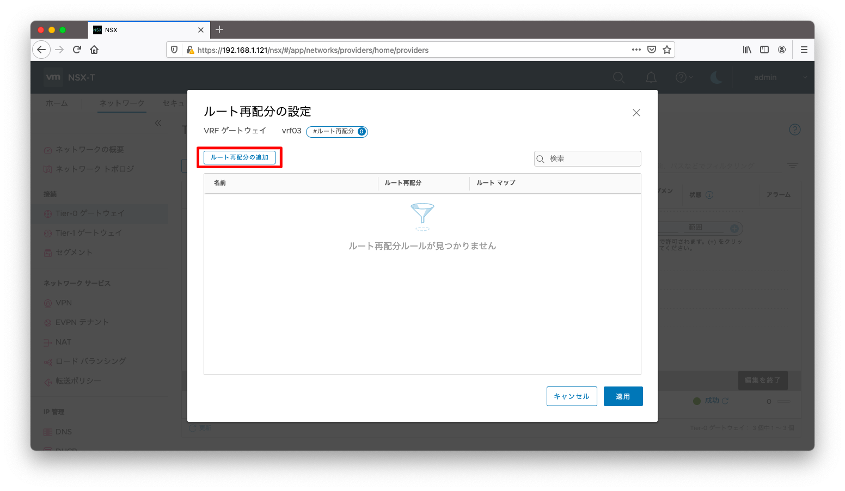Click the 状態 info icon
The image size is (845, 491).
click(x=709, y=194)
